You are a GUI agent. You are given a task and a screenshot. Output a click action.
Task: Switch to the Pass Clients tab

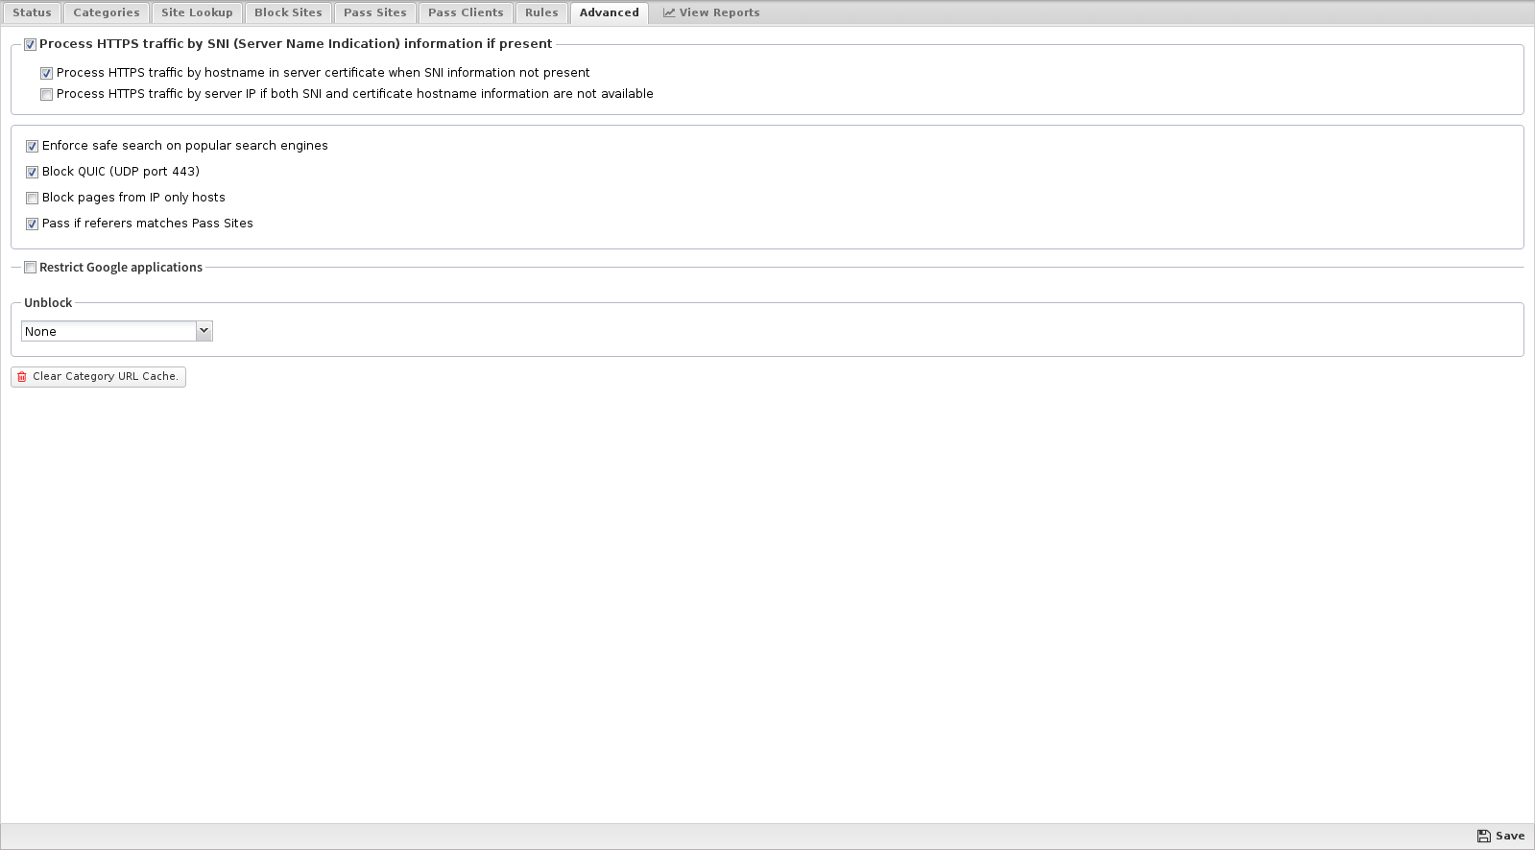[466, 13]
